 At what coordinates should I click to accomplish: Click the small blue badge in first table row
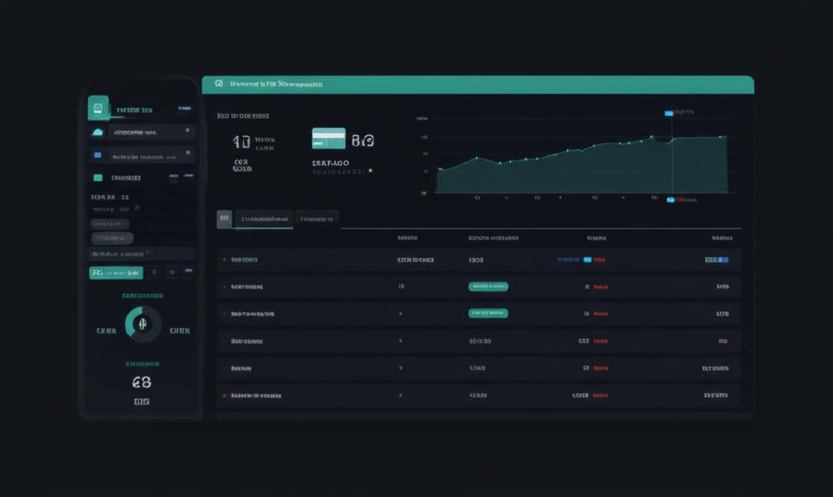587,260
